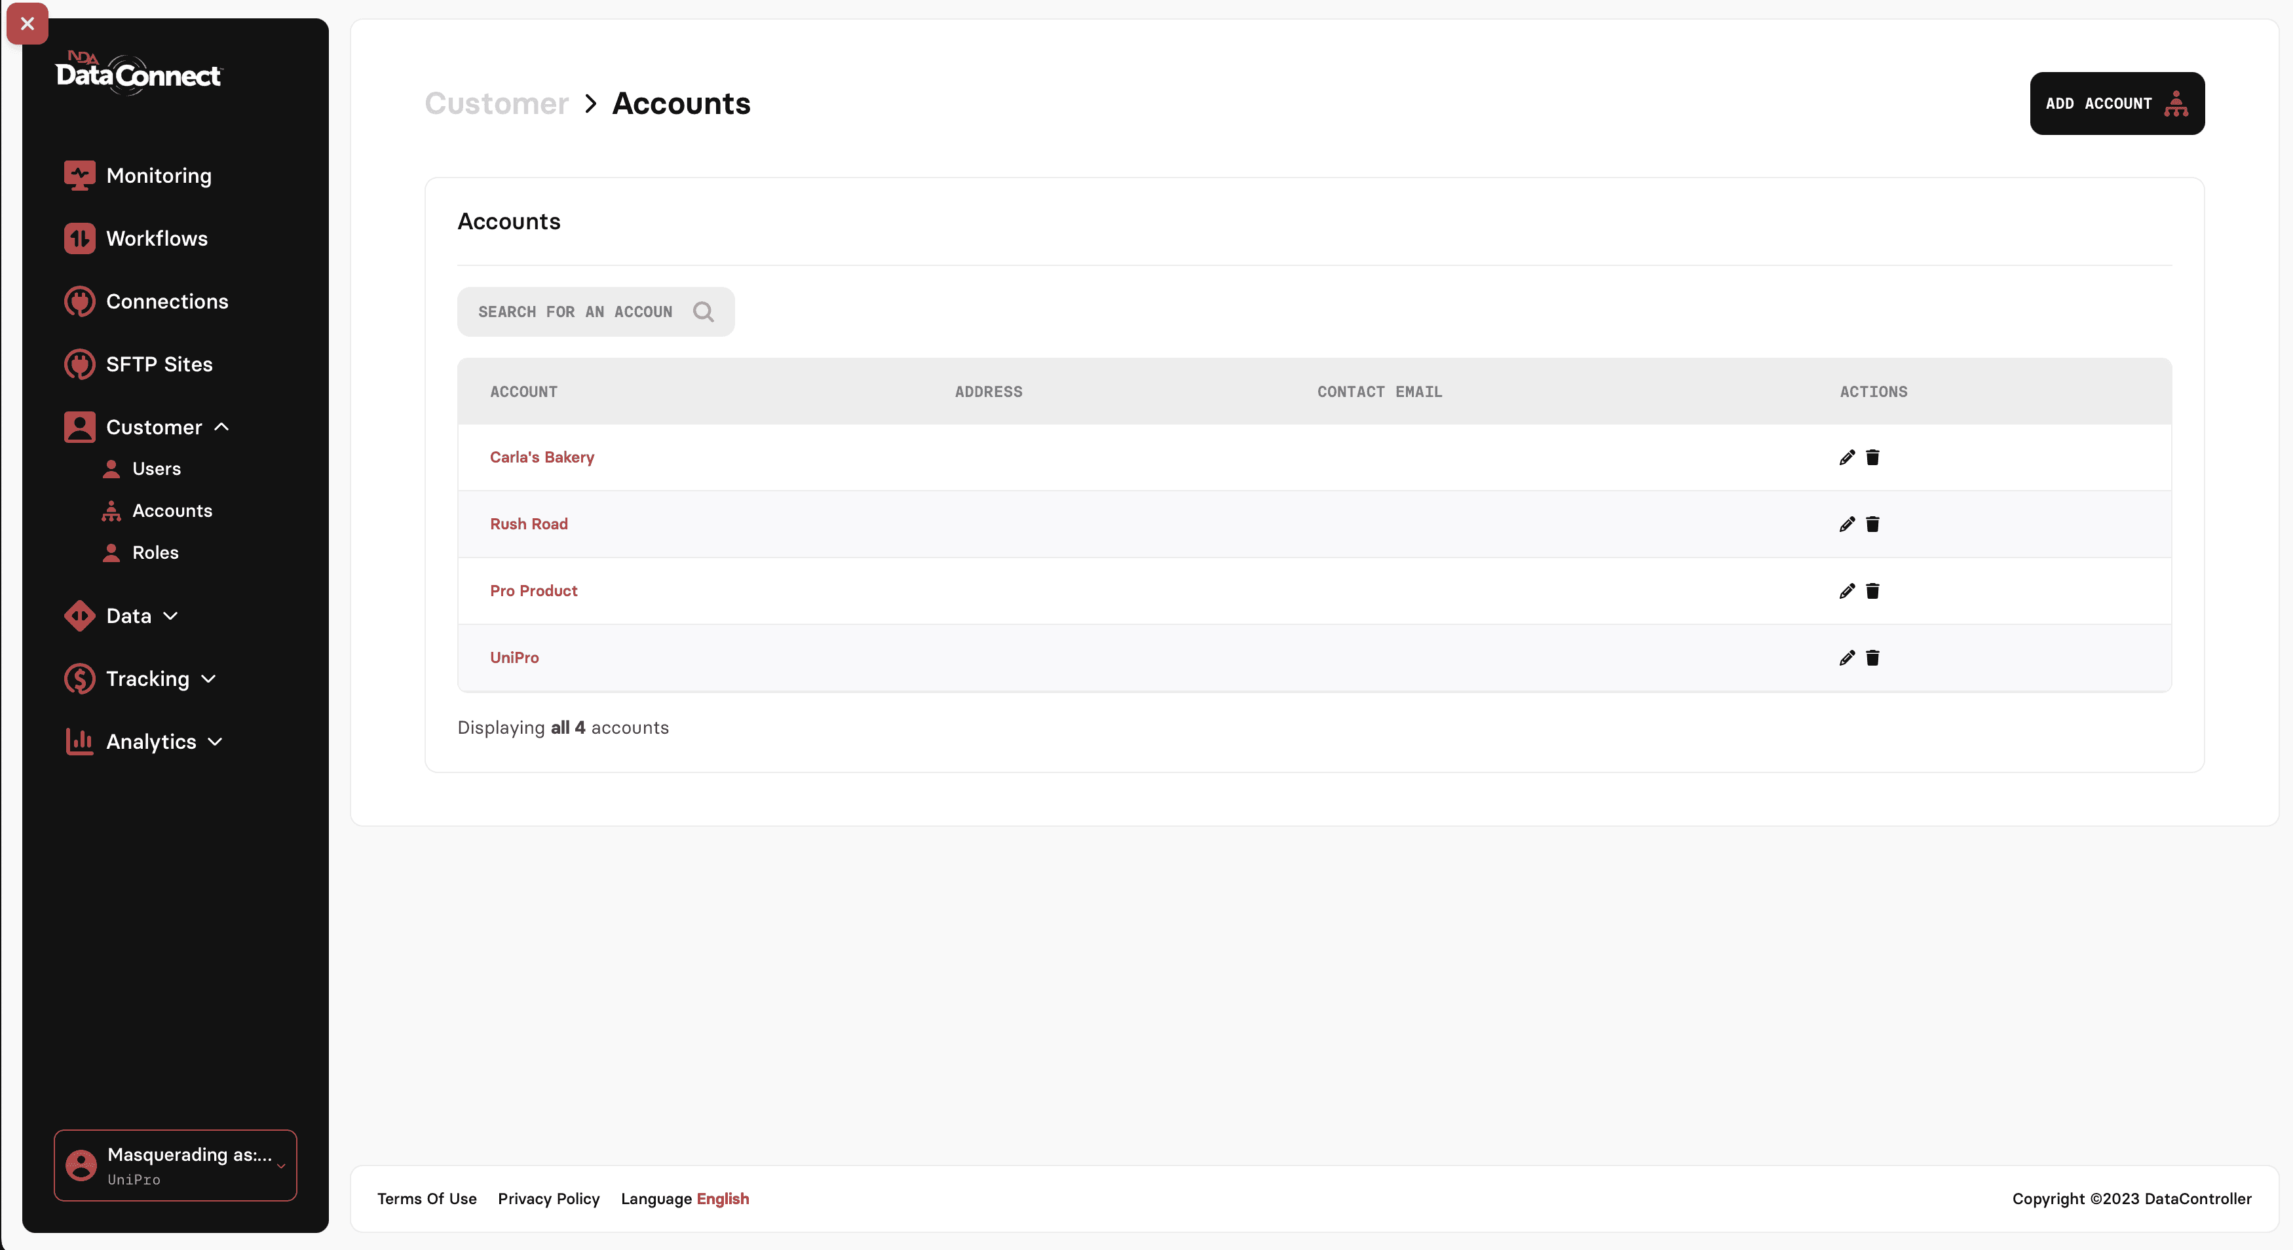This screenshot has width=2293, height=1250.
Task: Click the search for an account field
Action: 575,312
